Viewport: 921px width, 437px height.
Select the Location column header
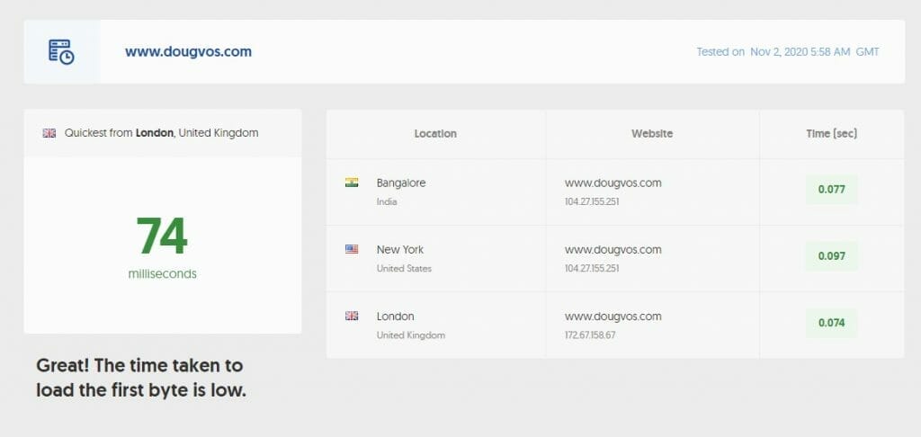click(x=435, y=134)
